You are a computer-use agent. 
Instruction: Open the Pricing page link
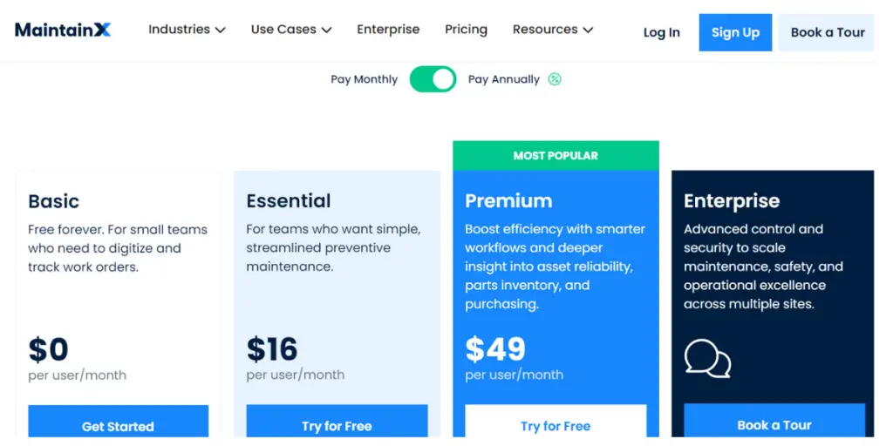[466, 30]
